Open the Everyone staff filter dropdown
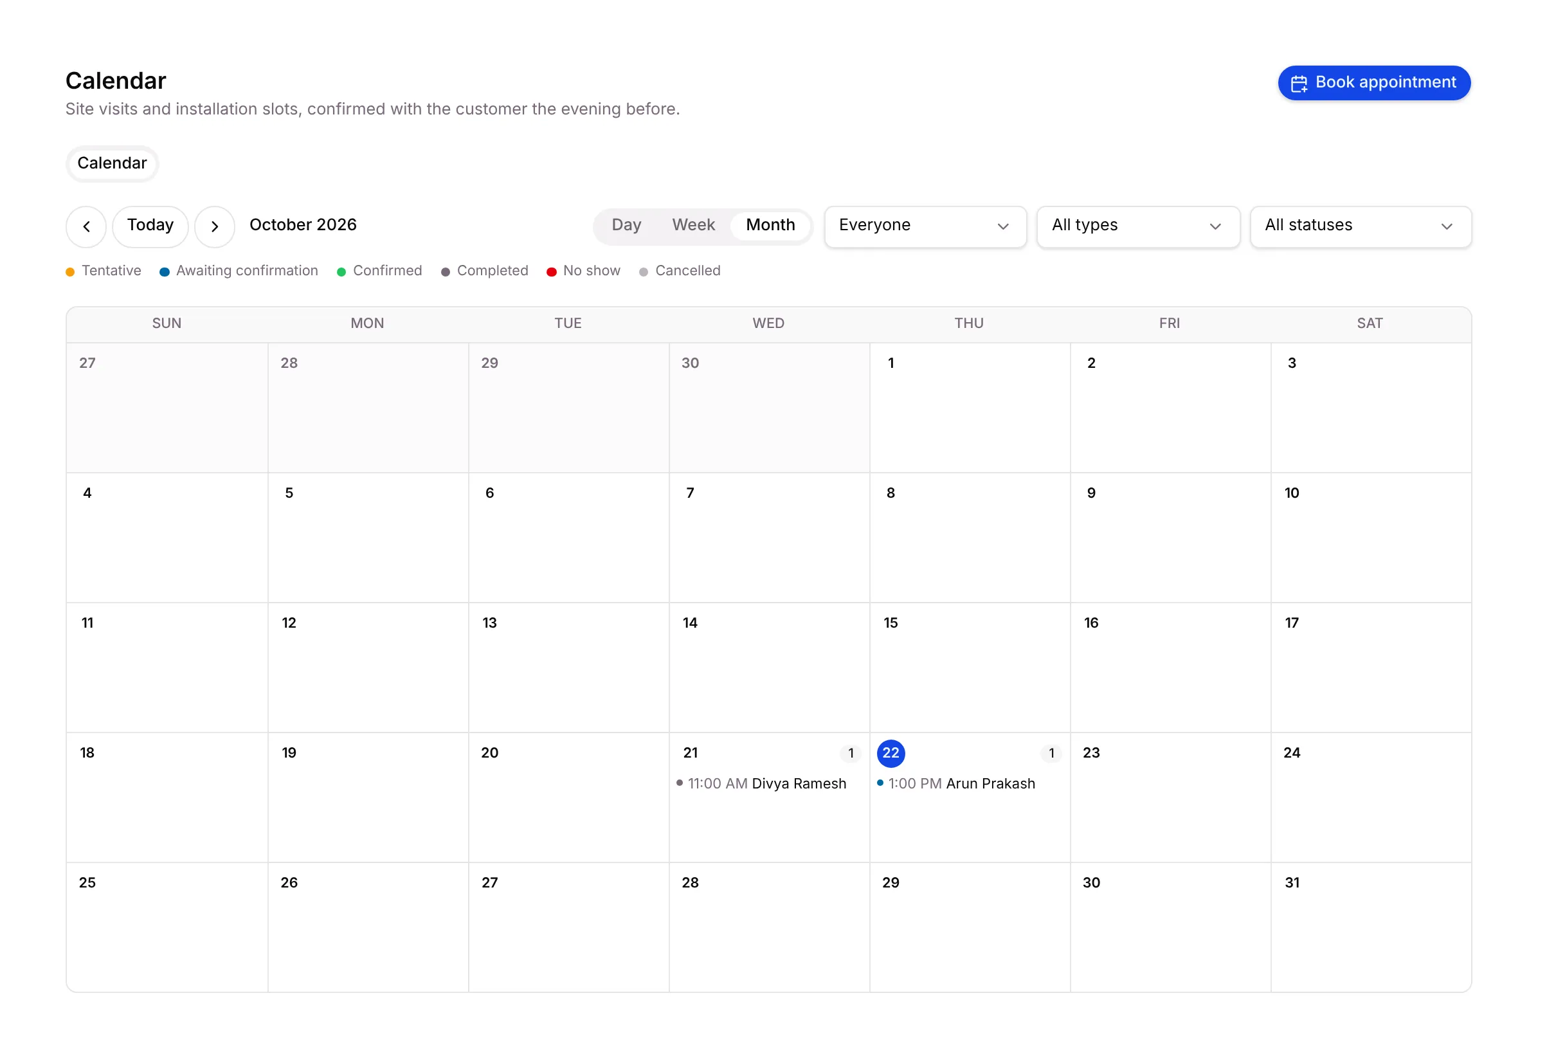The image size is (1556, 1056). 926,227
